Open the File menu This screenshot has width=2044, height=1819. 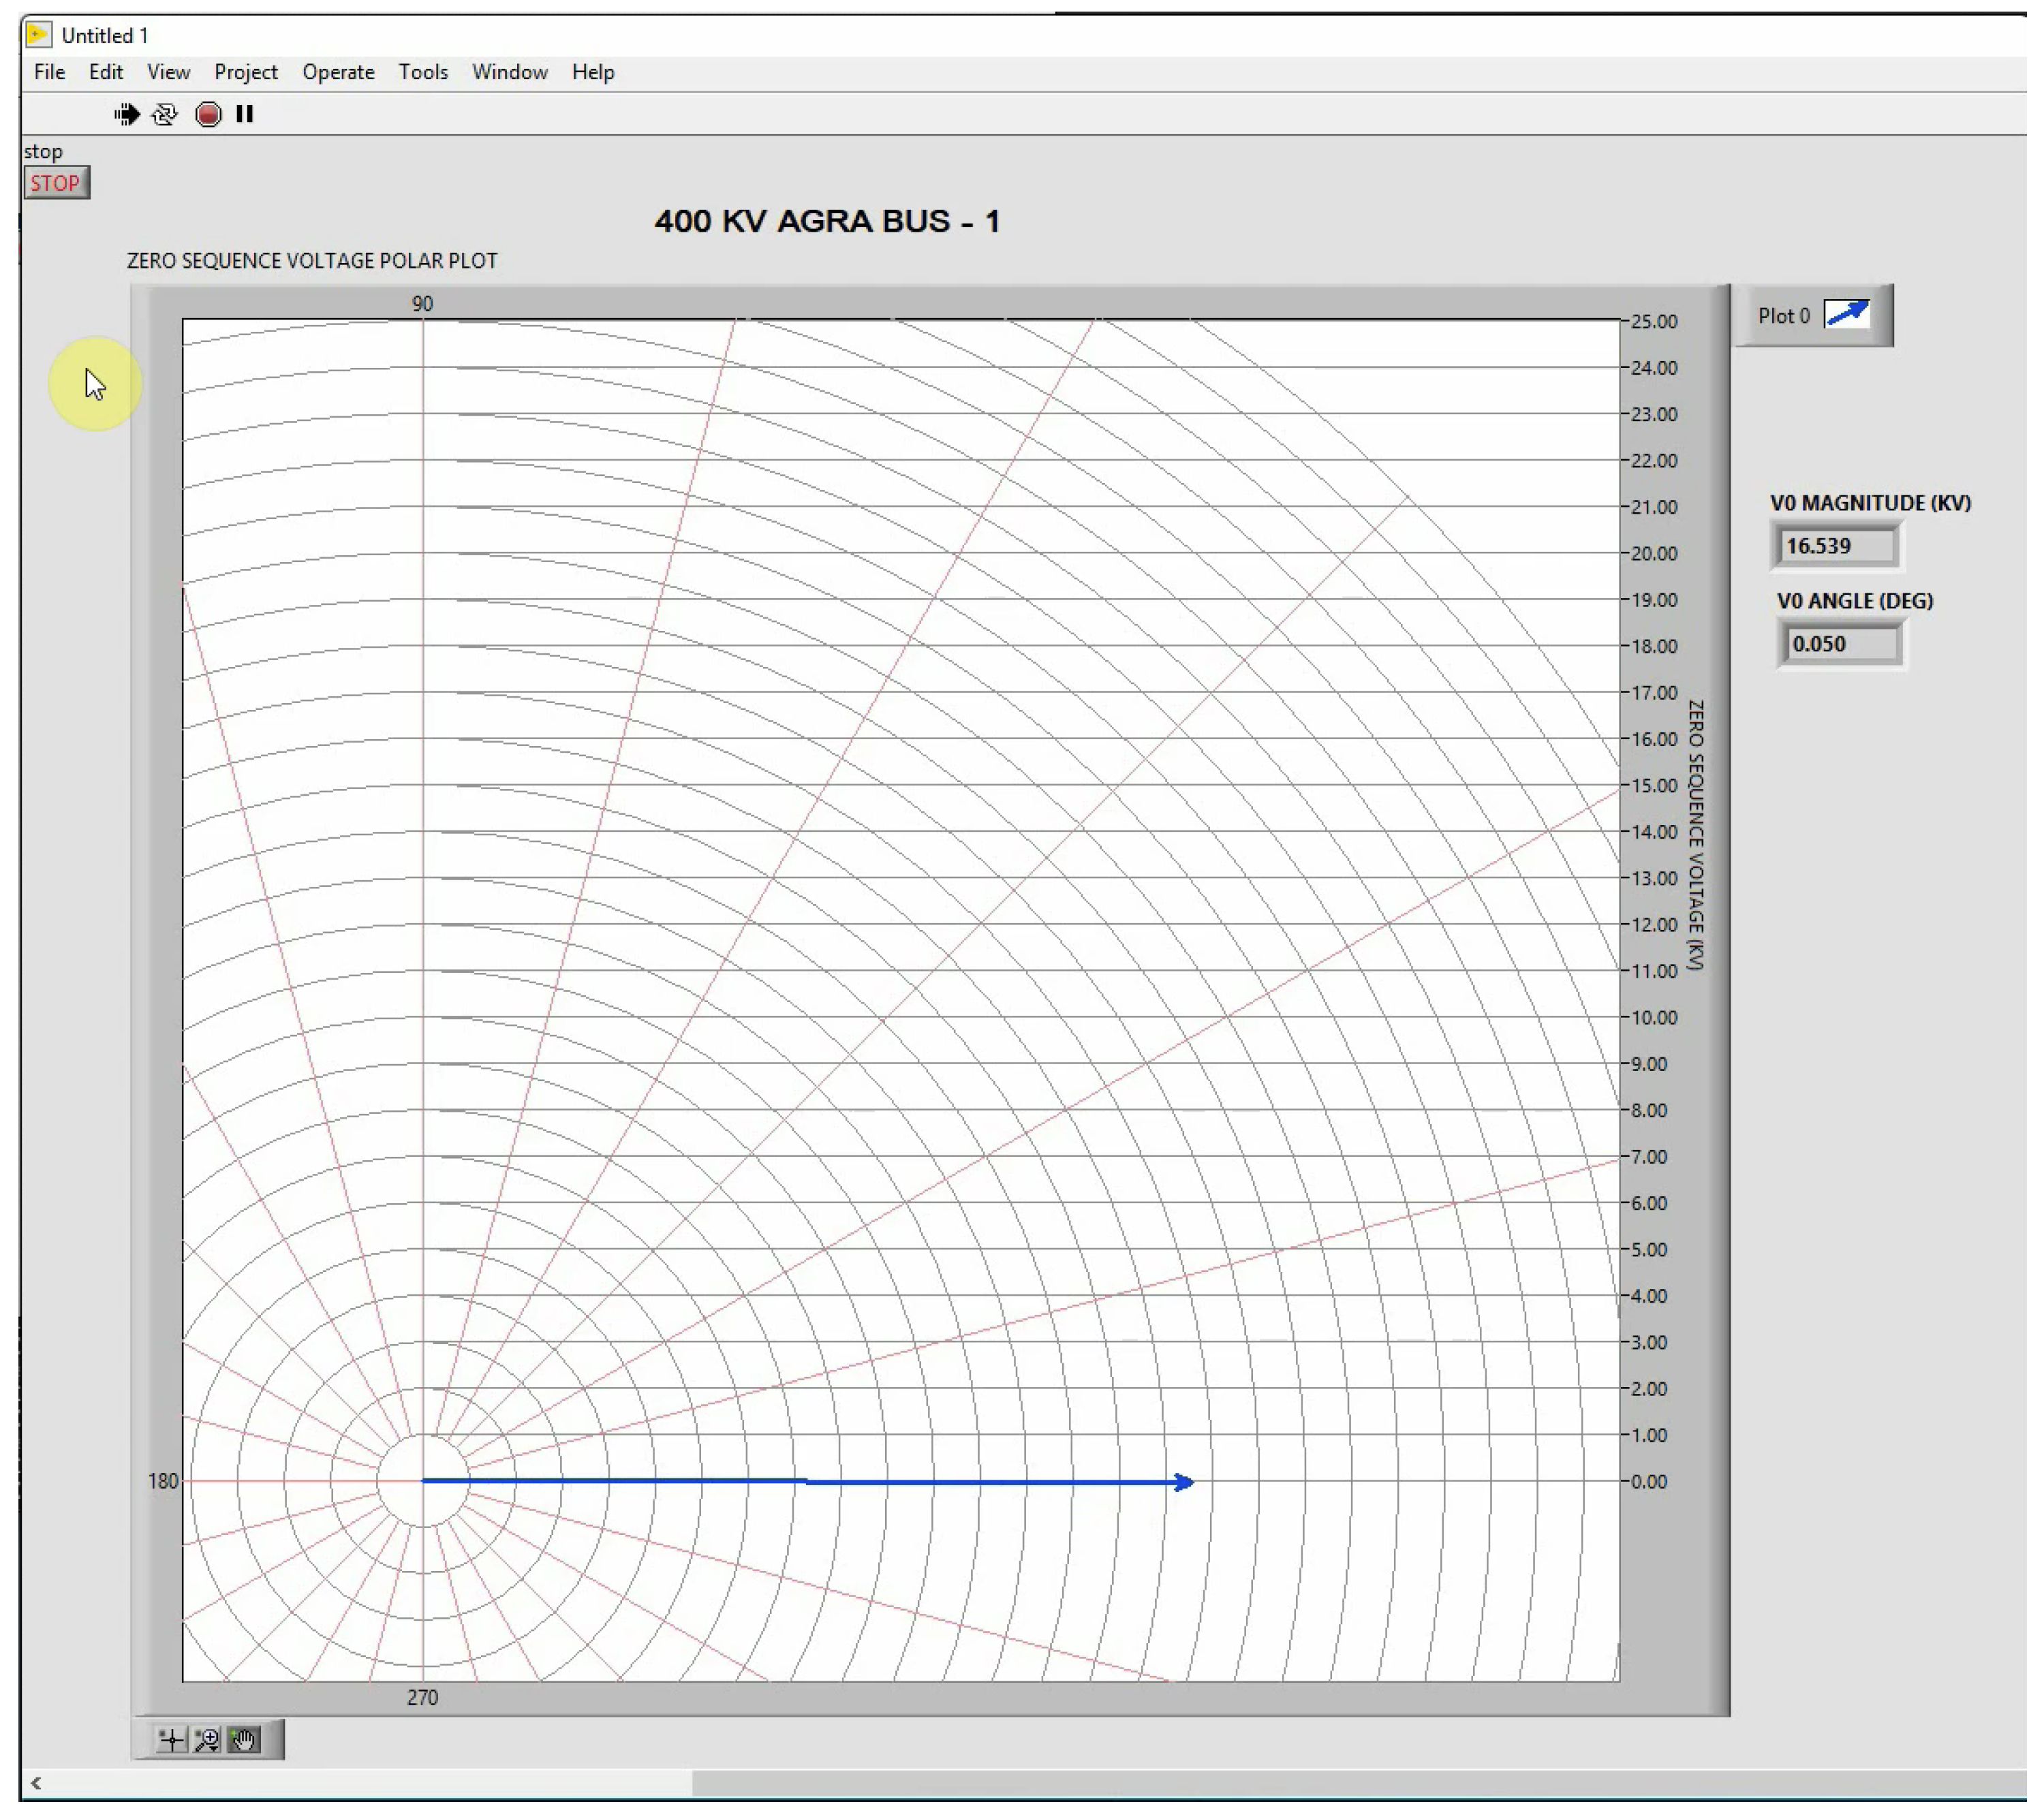coord(49,73)
